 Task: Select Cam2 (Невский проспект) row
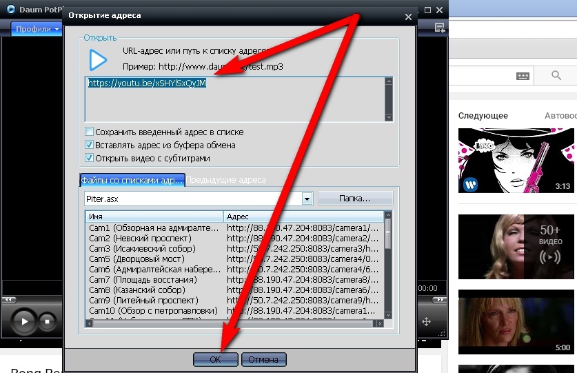(x=234, y=239)
